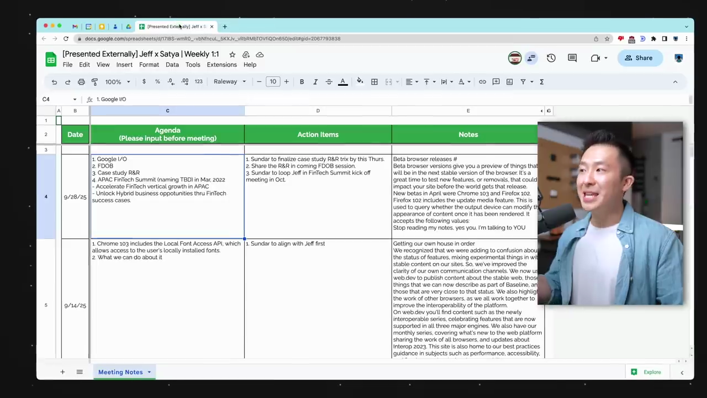Open the borders tool
The height and width of the screenshot is (398, 707).
[374, 82]
